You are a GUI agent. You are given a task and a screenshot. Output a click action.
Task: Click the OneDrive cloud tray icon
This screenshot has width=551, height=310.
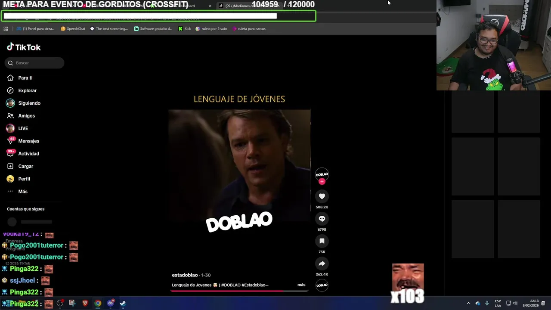click(477, 303)
